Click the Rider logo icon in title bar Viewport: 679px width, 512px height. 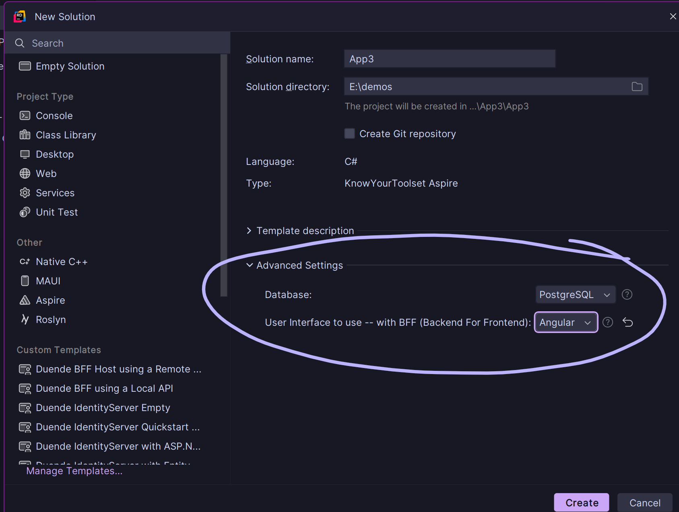click(x=20, y=16)
